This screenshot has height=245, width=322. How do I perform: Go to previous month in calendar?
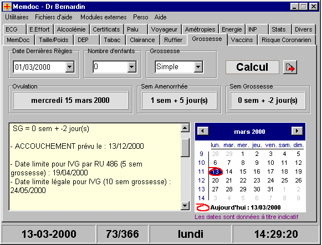coord(203,131)
